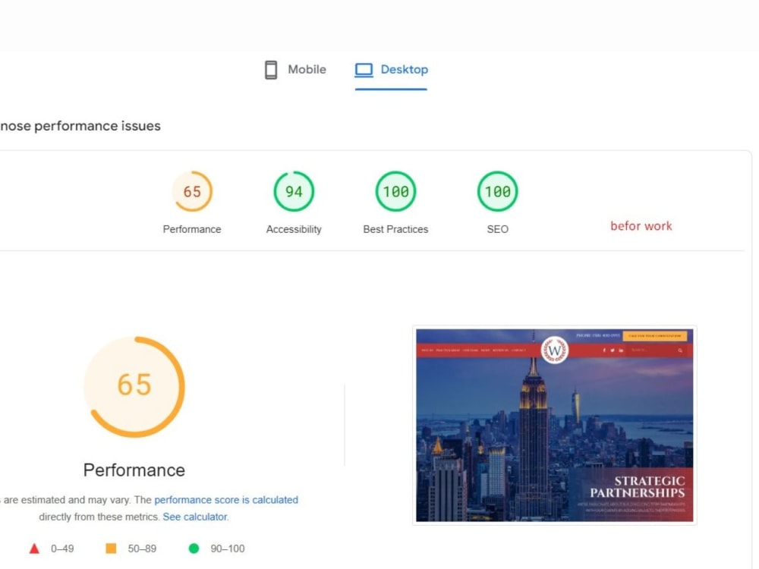Click the SEO label
Image resolution: width=759 pixels, height=569 pixels.
[498, 229]
